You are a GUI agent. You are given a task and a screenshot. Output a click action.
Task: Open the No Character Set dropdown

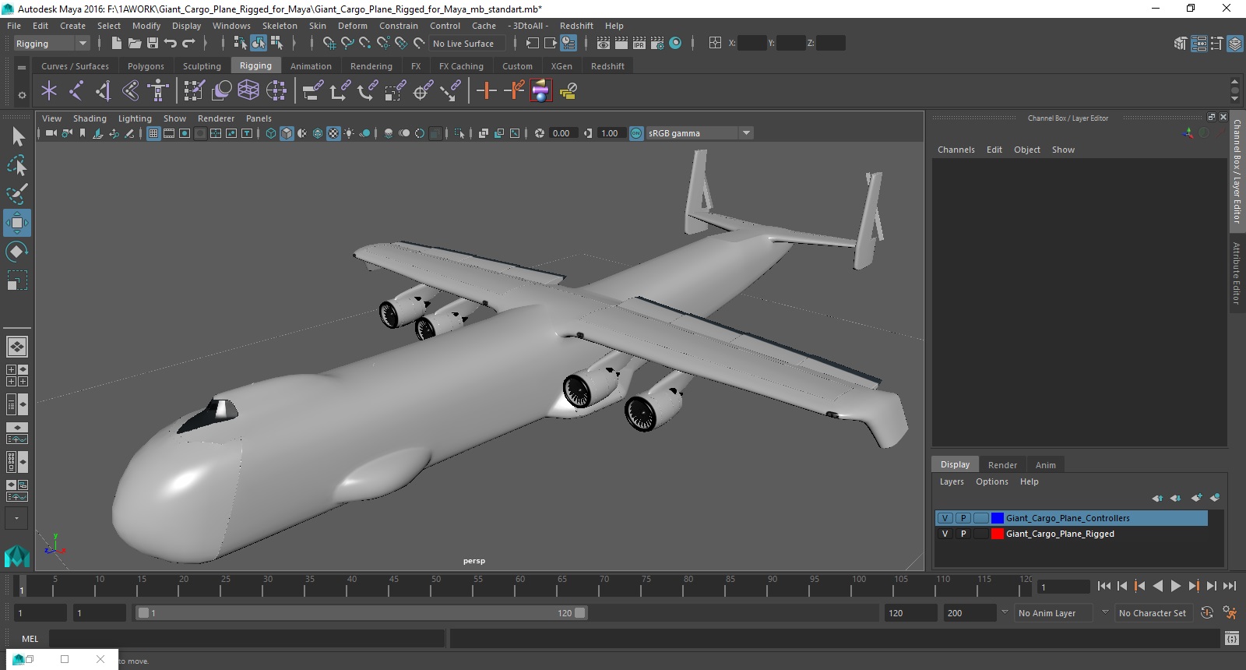[x=1154, y=613]
